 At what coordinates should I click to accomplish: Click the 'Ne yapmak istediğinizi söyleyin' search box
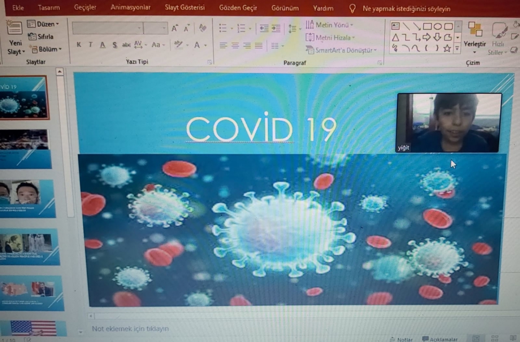click(x=406, y=9)
